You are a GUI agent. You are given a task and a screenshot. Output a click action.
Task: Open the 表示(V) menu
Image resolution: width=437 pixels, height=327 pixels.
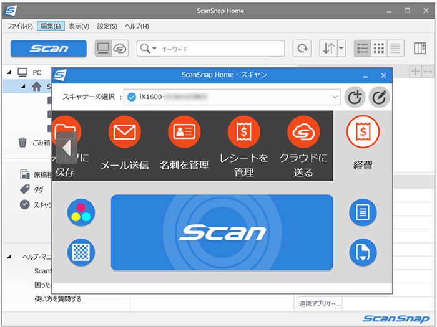79,26
